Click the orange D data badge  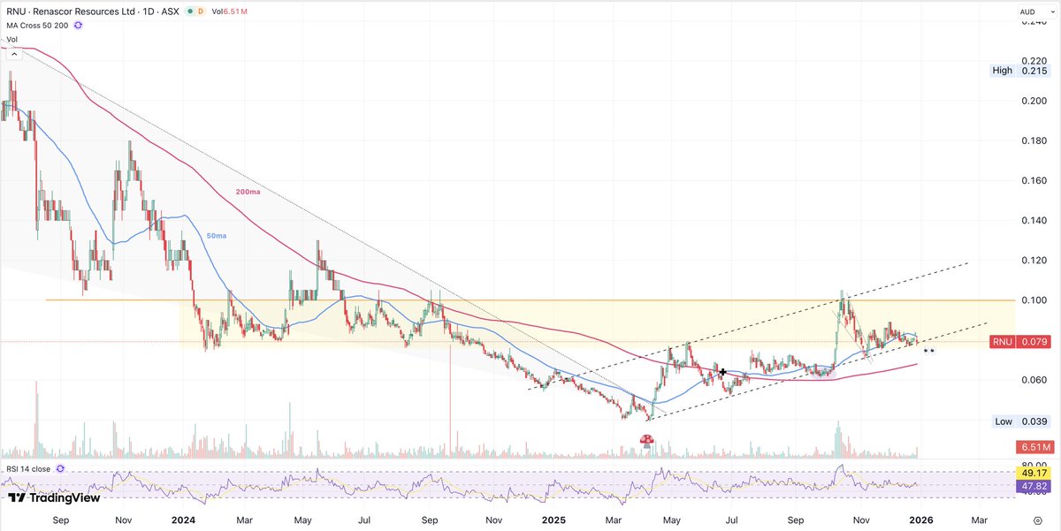point(201,11)
